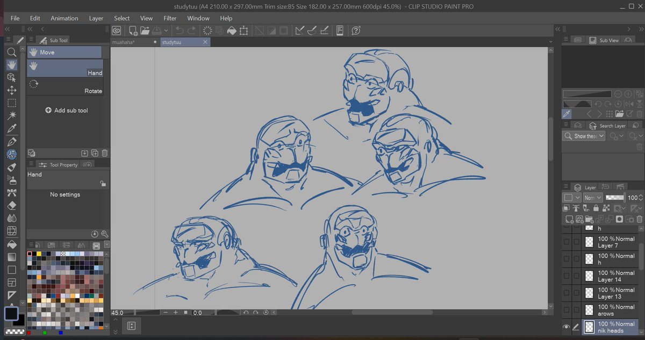This screenshot has height=340, width=645.
Task: Toggle visibility of Layer 14
Action: point(566,276)
